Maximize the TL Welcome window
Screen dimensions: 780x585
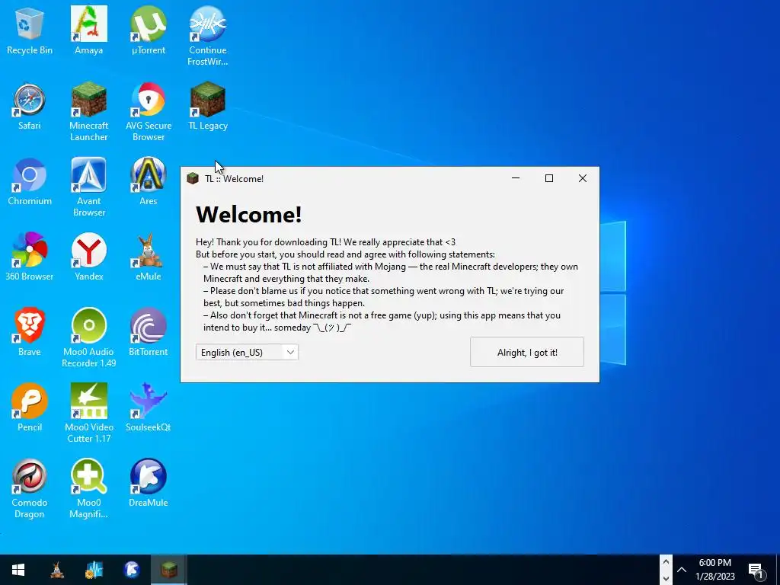[549, 178]
